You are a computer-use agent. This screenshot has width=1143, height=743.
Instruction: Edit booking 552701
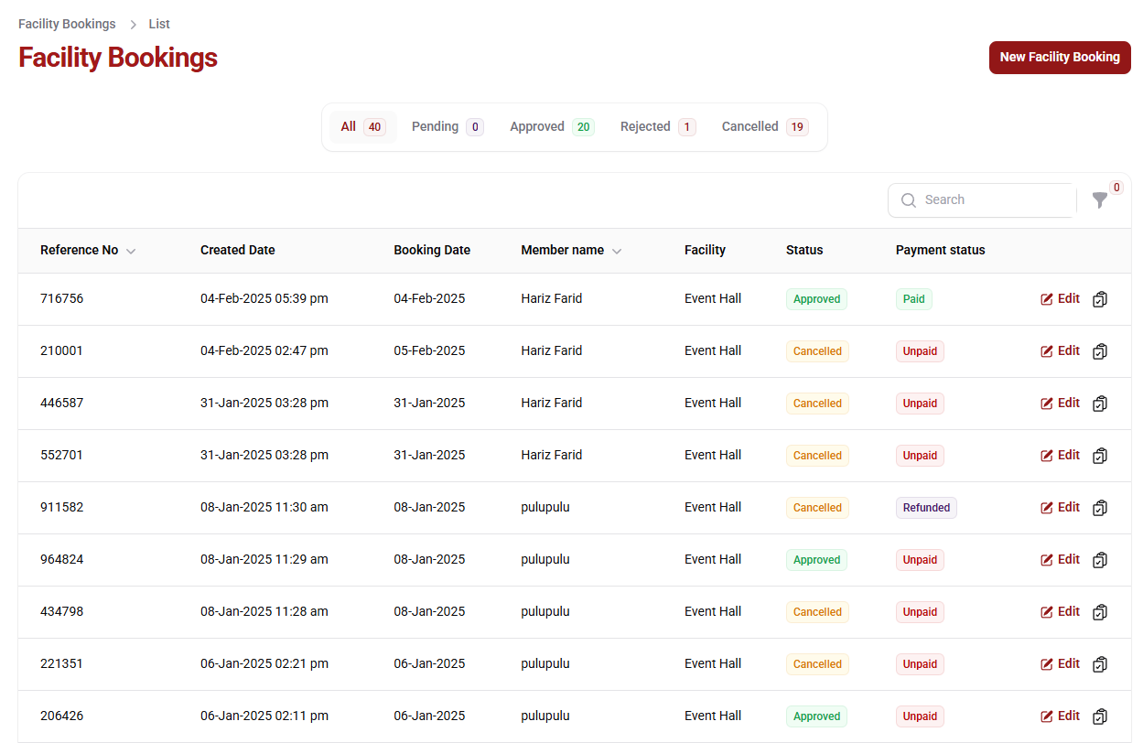pyautogui.click(x=1060, y=455)
